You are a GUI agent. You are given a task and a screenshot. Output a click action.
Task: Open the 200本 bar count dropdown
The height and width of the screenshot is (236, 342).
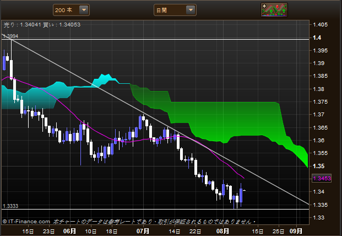71,10
